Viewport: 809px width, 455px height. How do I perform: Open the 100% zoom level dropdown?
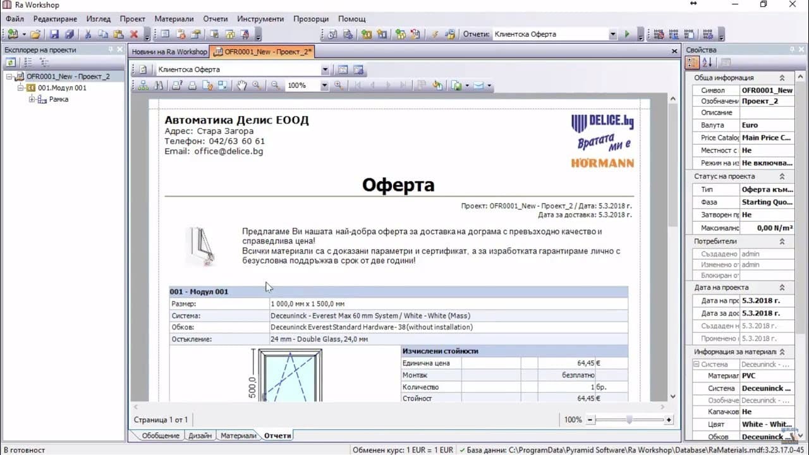point(324,85)
